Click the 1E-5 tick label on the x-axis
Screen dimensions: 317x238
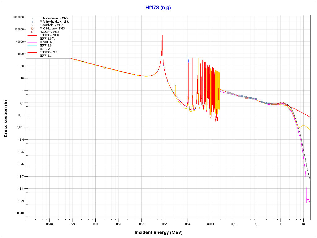tap(164, 224)
